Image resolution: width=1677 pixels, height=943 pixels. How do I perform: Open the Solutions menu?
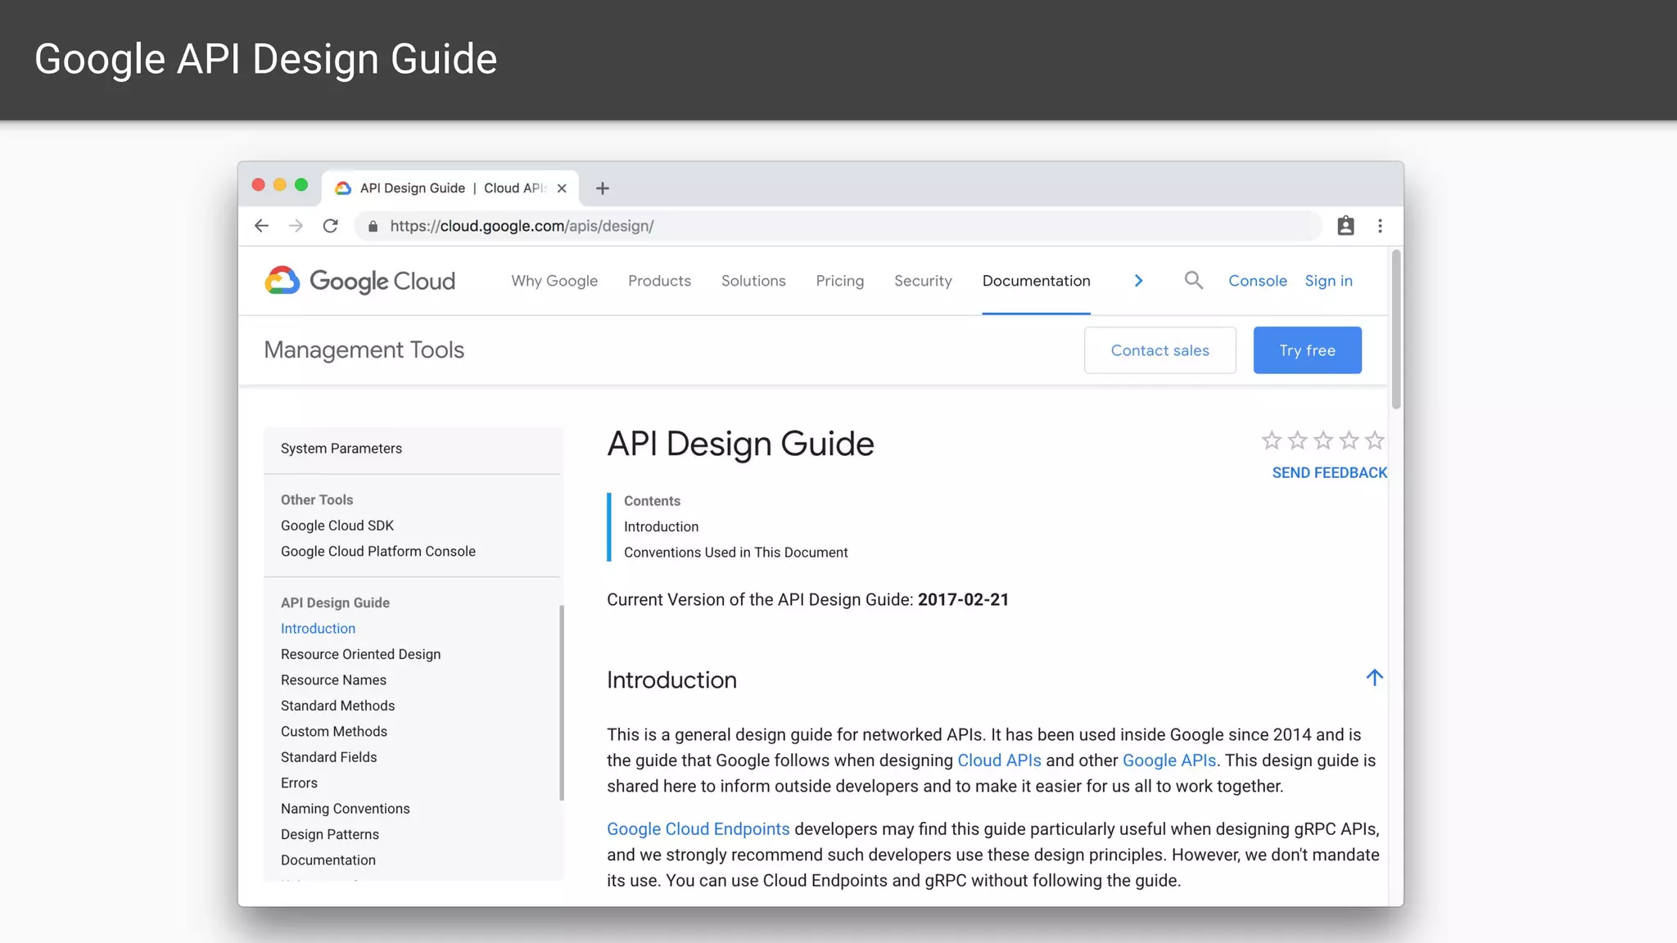coord(753,281)
